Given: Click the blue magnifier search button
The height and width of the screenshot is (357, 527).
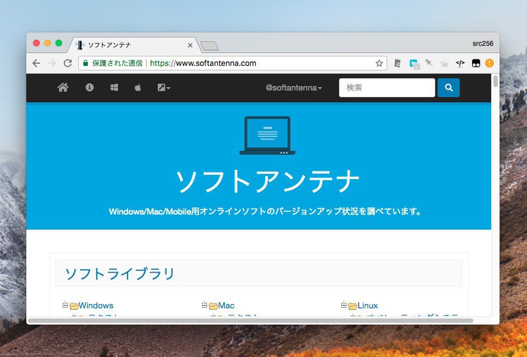Looking at the screenshot, I should (x=448, y=88).
